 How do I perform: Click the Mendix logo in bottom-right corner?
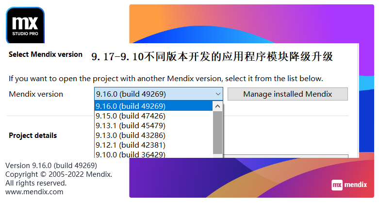pyautogui.click(x=352, y=185)
